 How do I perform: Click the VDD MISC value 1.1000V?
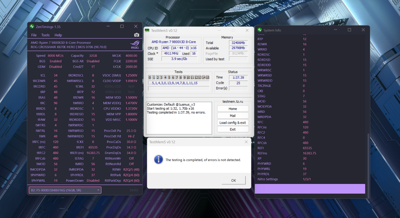coord(131,120)
